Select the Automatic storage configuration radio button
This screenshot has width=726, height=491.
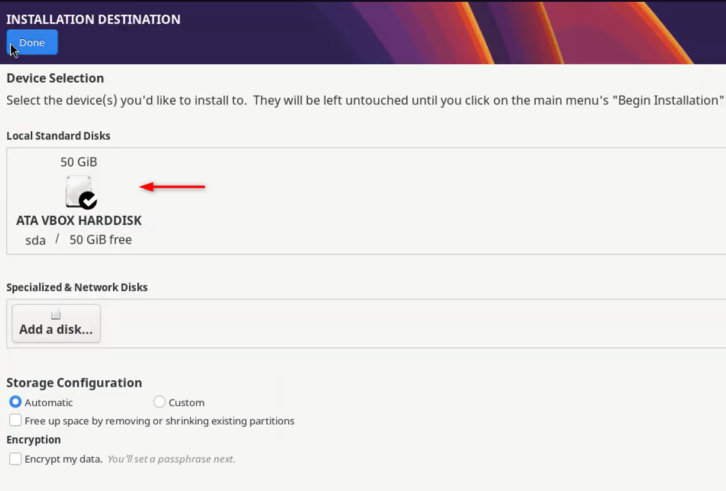[x=16, y=402]
